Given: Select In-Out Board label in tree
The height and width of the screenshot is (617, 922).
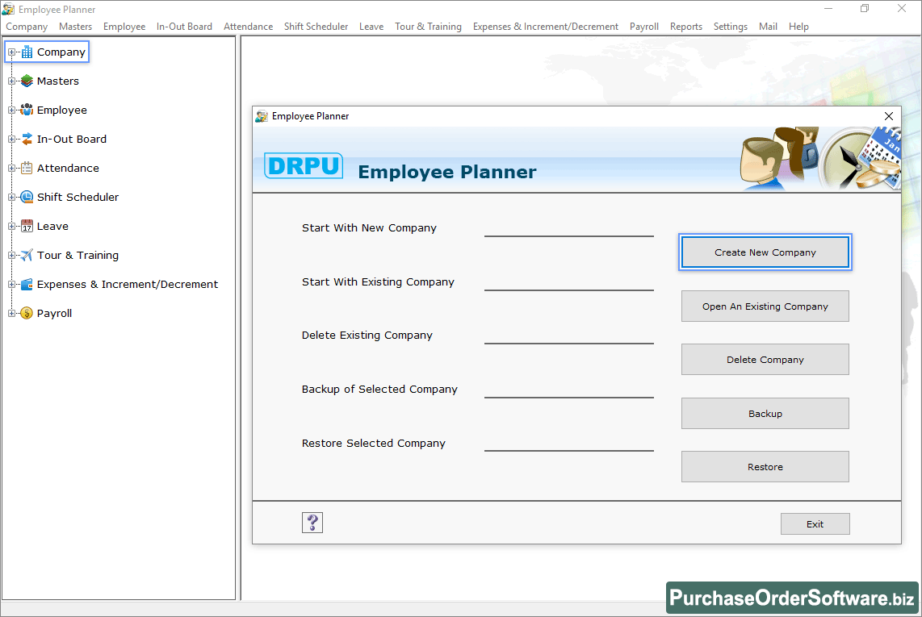Looking at the screenshot, I should coord(72,140).
